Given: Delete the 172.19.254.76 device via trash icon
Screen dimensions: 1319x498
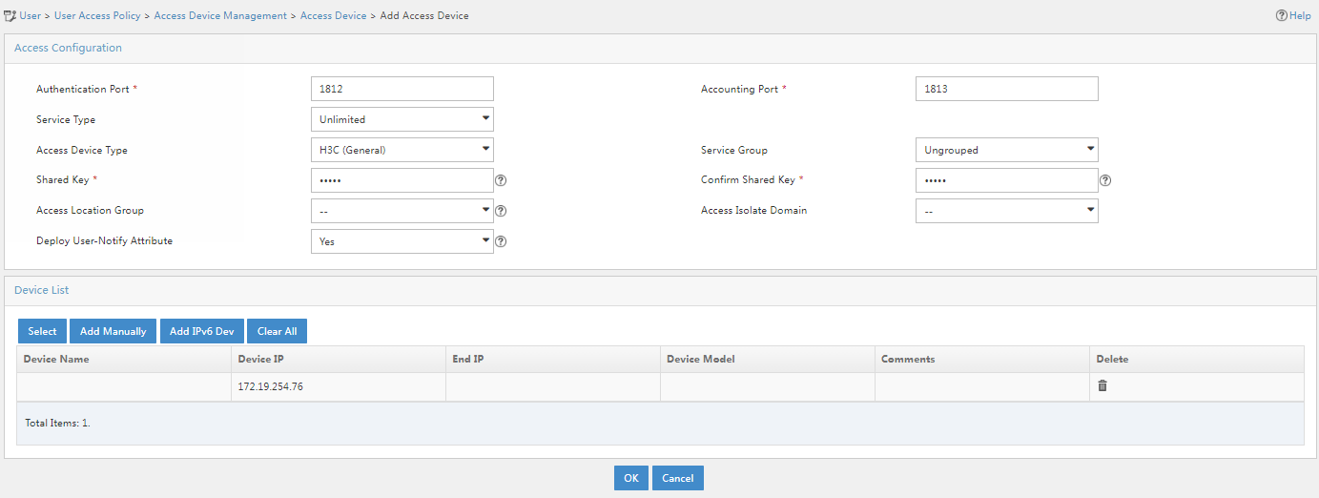Looking at the screenshot, I should click(x=1103, y=386).
